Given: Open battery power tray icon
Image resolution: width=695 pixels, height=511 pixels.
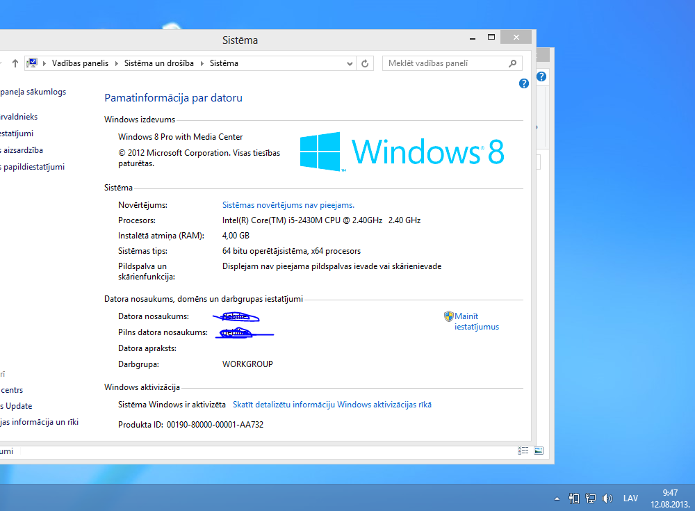Looking at the screenshot, I should pos(574,498).
